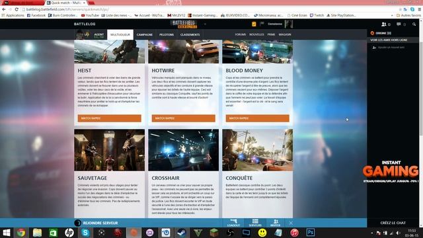Start Match Rapide for Heist
The image size is (423, 238).
[110, 118]
